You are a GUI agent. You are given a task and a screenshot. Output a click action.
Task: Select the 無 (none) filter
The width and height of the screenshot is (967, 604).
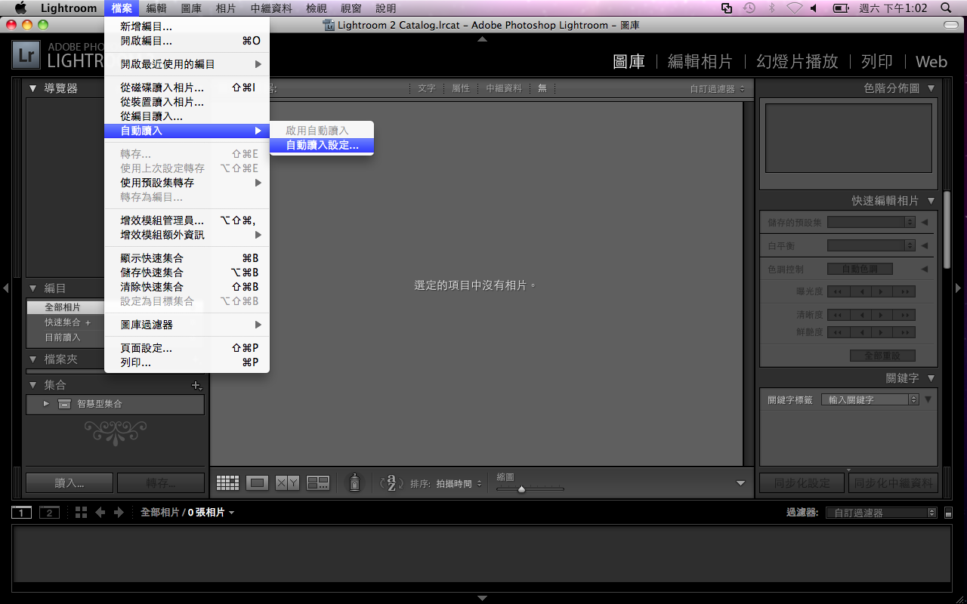(542, 88)
